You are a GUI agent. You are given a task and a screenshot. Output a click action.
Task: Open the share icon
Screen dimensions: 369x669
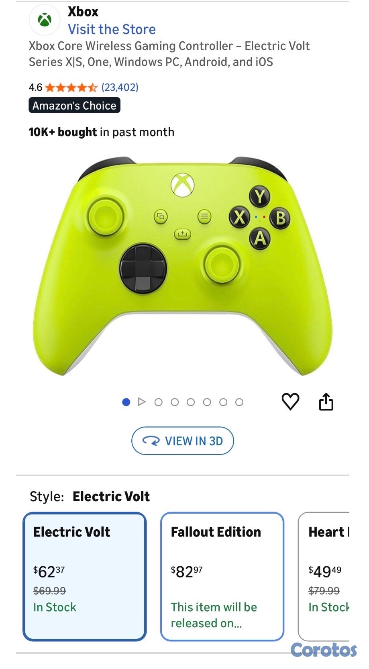[326, 402]
